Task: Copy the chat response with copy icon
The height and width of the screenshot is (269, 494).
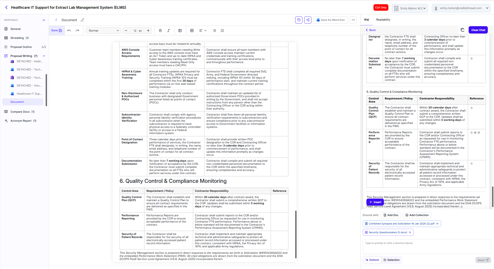Action: tap(462, 30)
